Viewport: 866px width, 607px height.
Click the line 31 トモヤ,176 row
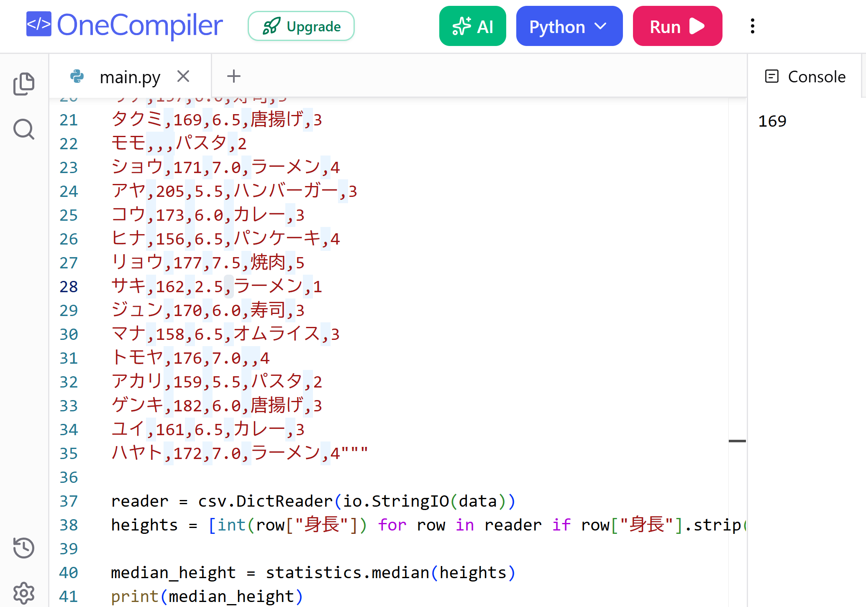point(190,358)
